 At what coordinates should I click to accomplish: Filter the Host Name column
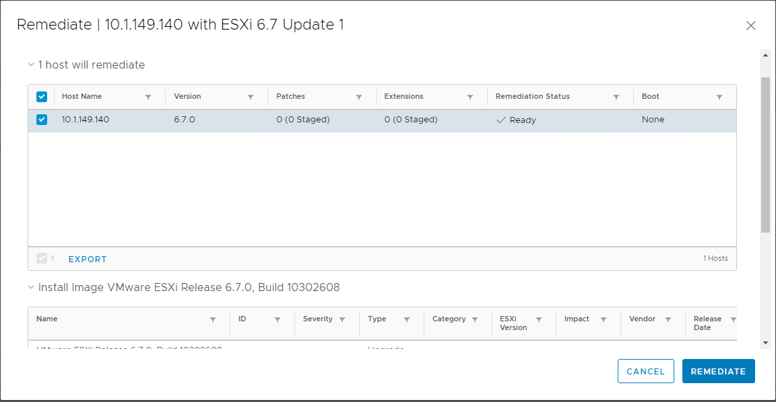point(148,97)
